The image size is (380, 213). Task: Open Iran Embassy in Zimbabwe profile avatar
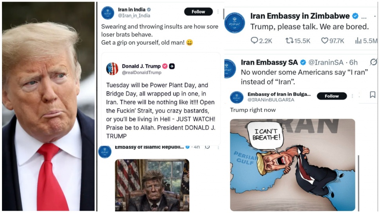pyautogui.click(x=235, y=22)
